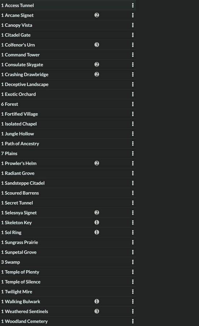Click the mana symbol next to Sol Ring
The width and height of the screenshot is (199, 326).
click(96, 232)
